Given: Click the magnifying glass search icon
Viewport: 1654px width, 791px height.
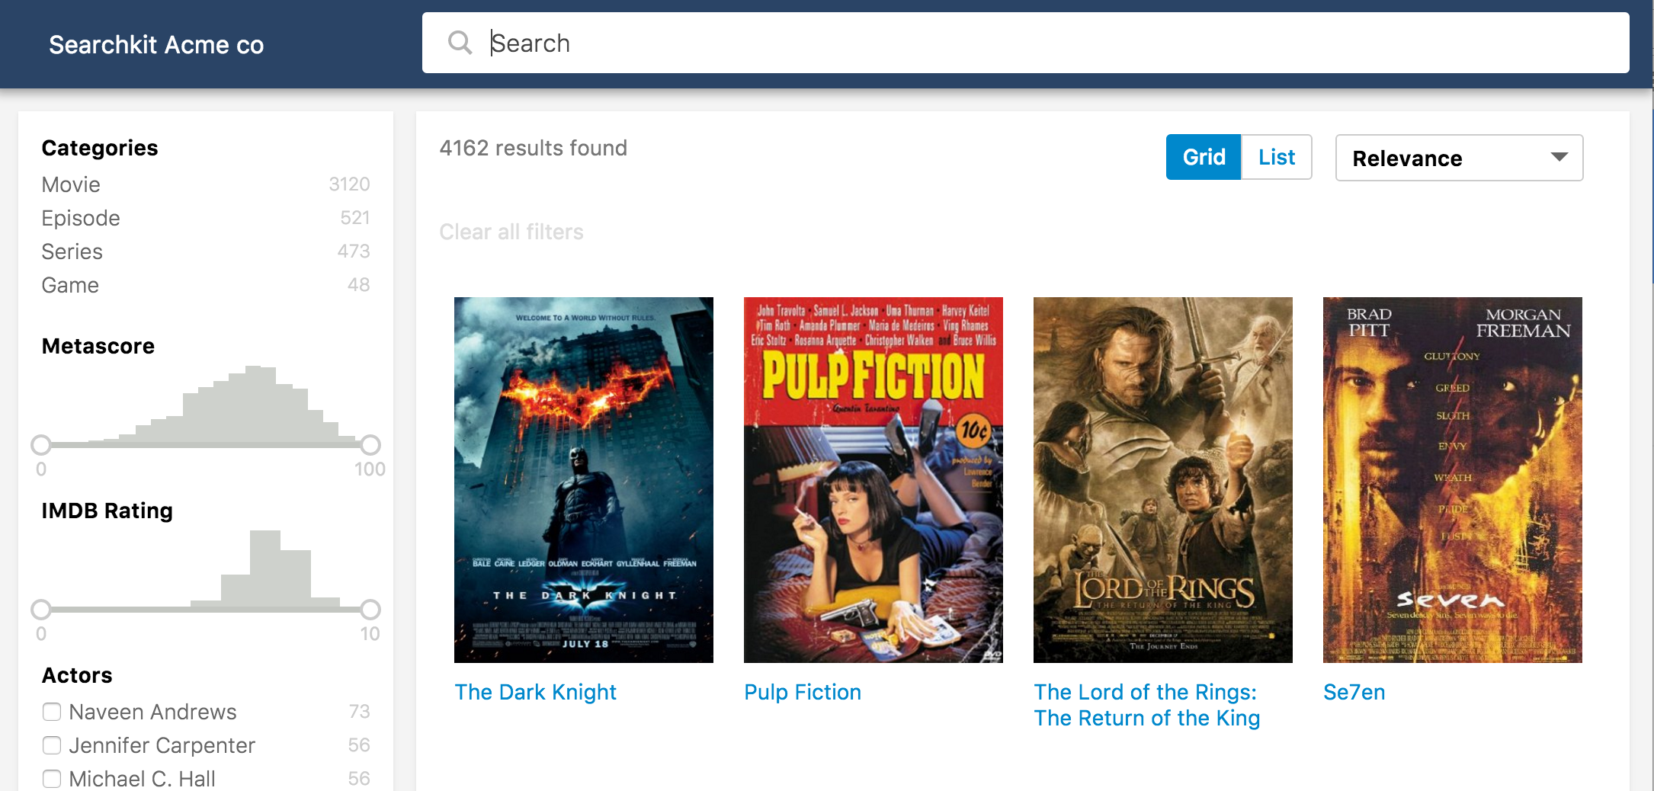Looking at the screenshot, I should tap(460, 43).
